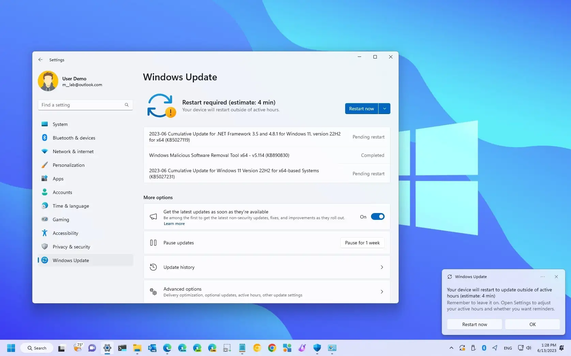Open the System settings section icon

pos(45,124)
